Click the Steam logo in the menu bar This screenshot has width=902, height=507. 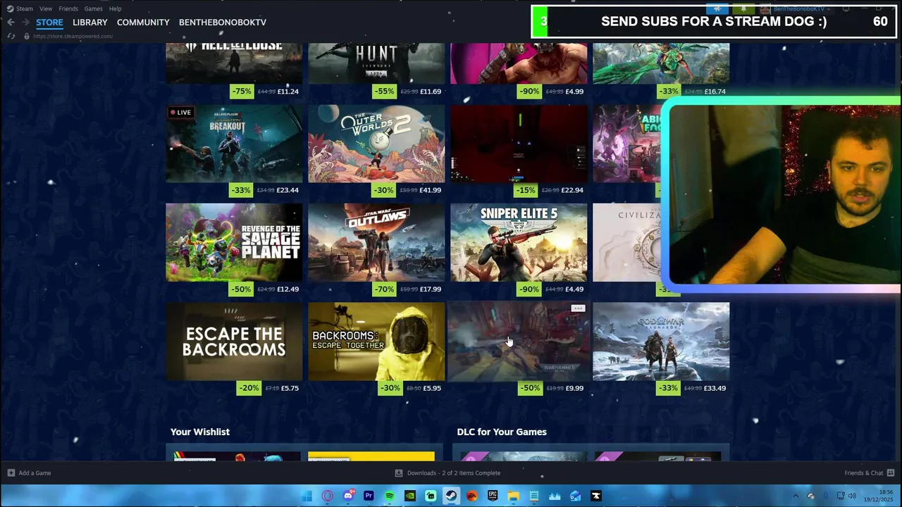click(x=10, y=8)
